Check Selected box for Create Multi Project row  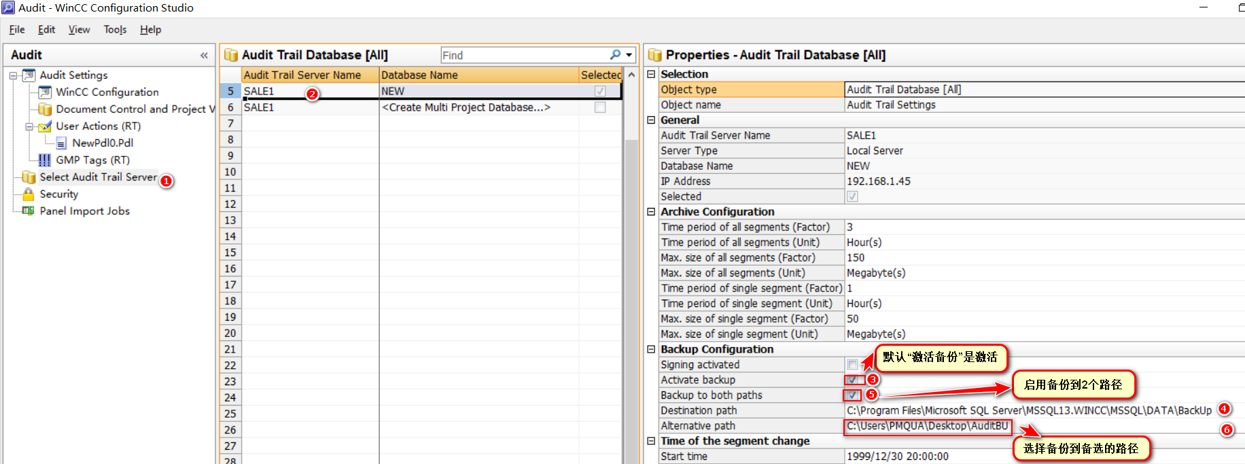pos(600,107)
